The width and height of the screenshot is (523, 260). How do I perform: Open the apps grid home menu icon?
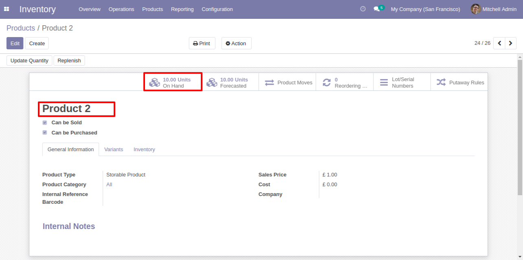[7, 9]
